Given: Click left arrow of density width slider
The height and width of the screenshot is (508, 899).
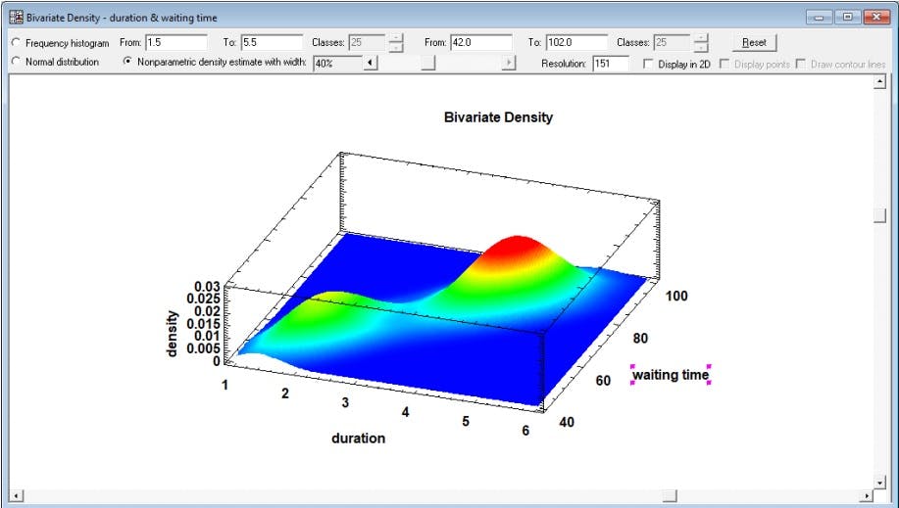Looking at the screenshot, I should click(x=371, y=63).
